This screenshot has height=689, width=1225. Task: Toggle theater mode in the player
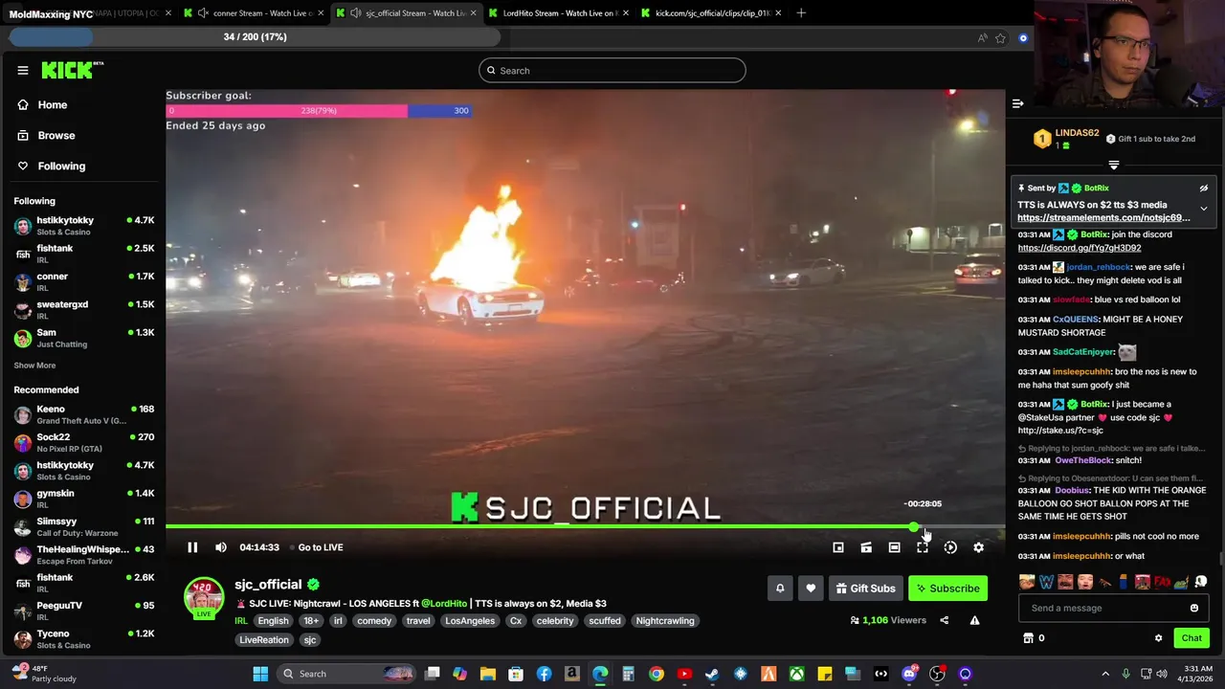pos(894,547)
